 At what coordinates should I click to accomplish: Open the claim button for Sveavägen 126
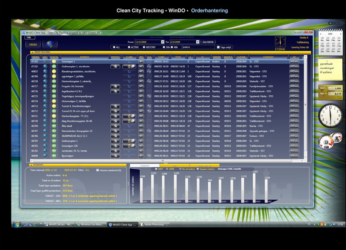click(129, 146)
